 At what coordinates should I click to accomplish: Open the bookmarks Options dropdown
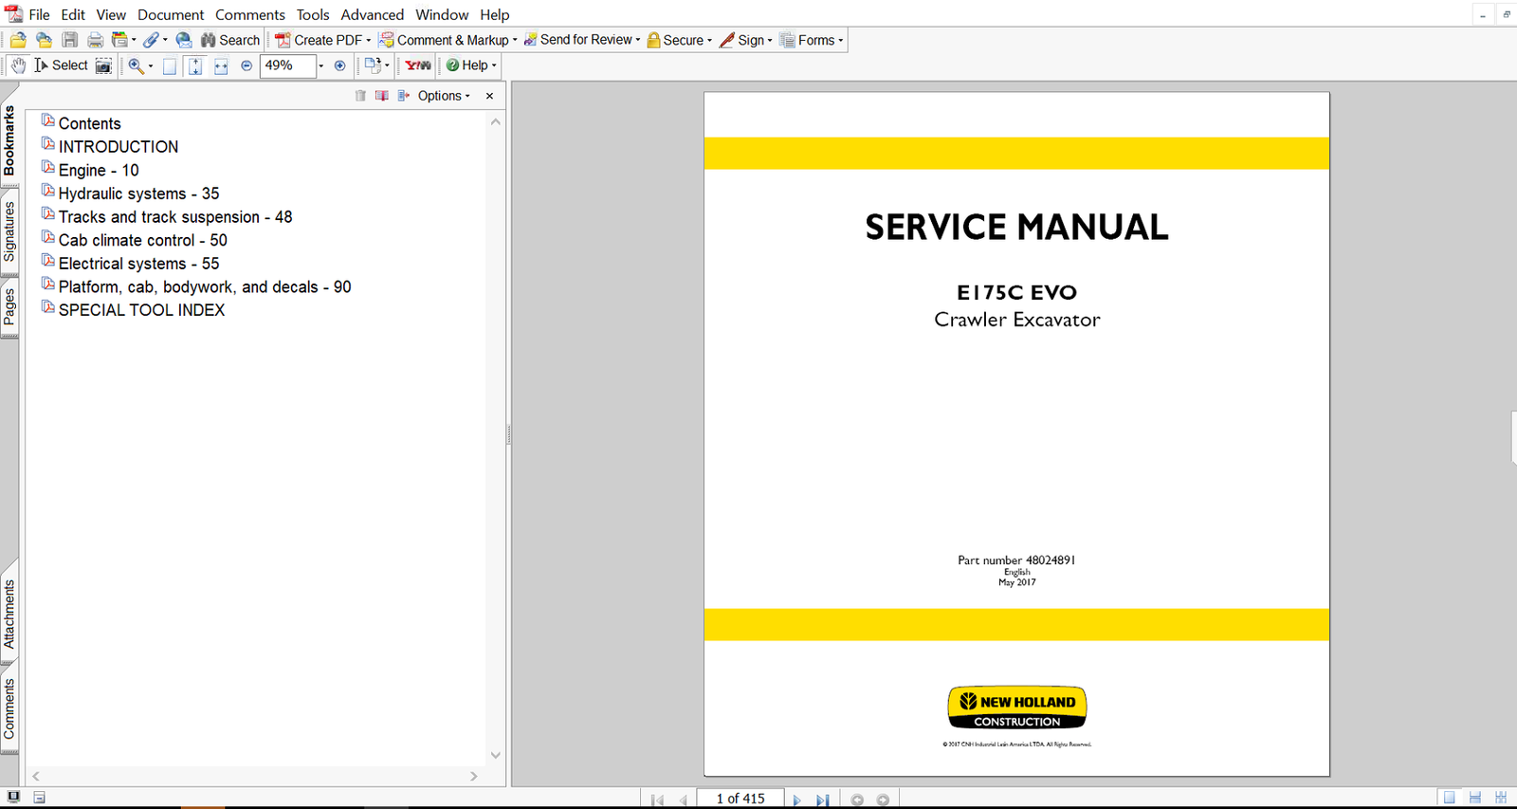tap(443, 96)
